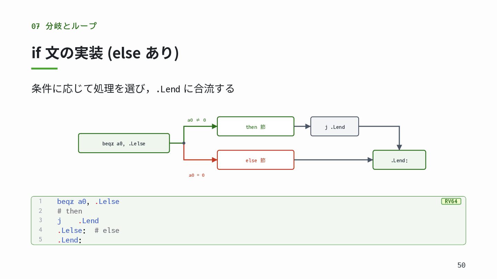Click the page number 50

[461, 265]
